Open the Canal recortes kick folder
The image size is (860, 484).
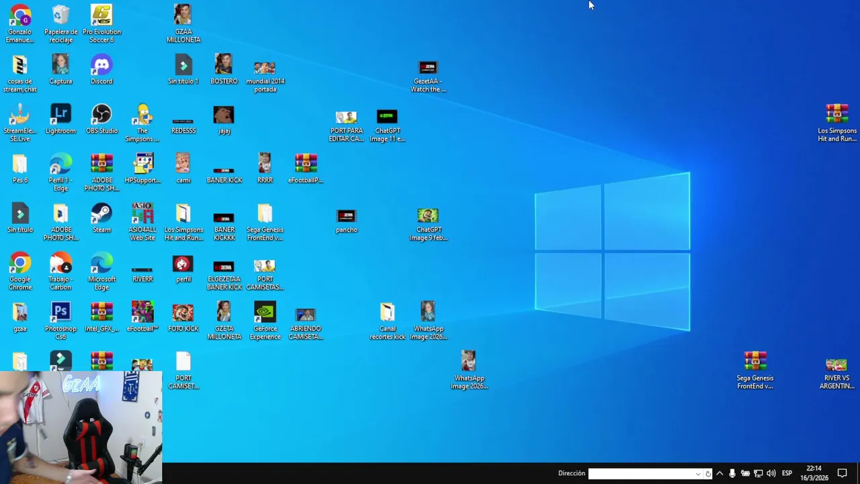387,321
